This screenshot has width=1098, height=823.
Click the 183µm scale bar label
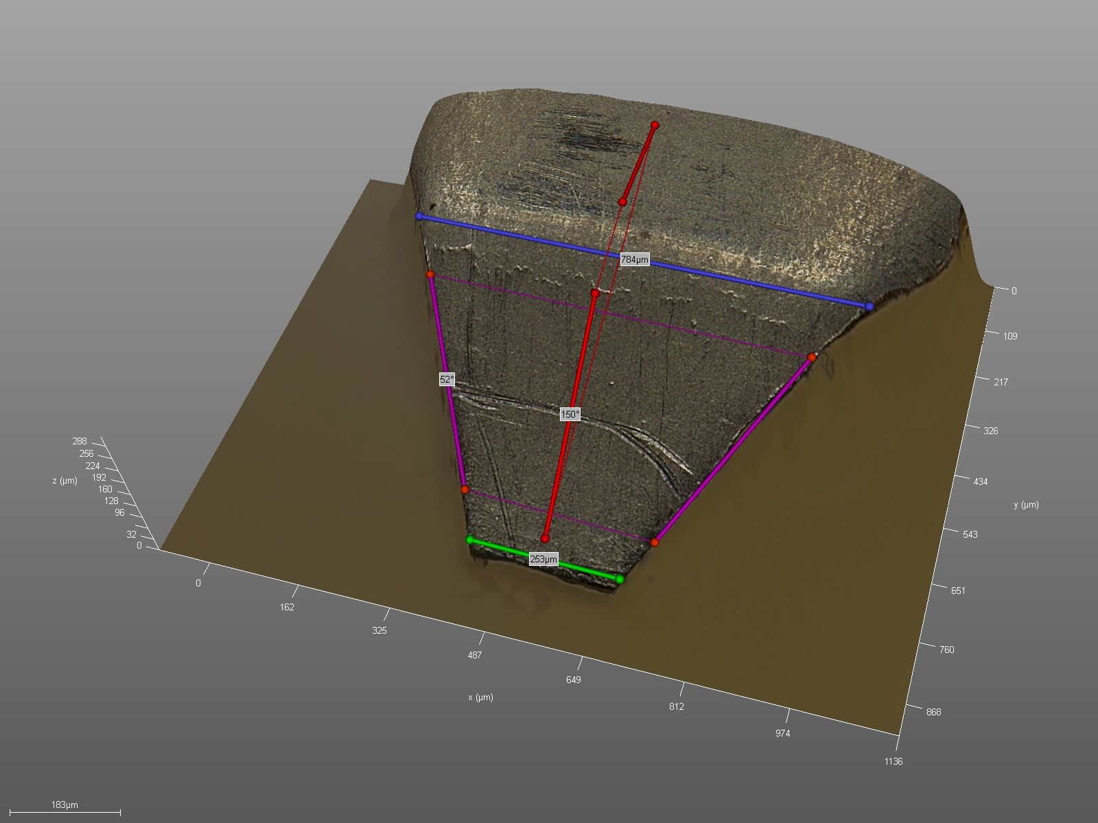point(65,804)
